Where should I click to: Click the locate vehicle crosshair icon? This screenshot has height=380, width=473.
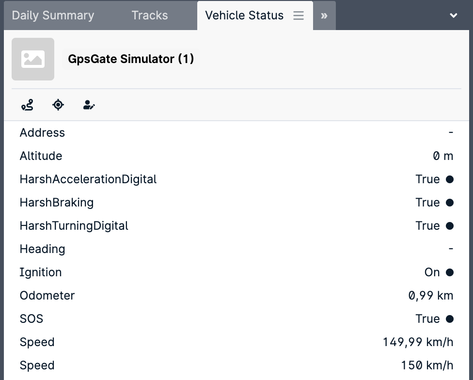click(x=58, y=105)
